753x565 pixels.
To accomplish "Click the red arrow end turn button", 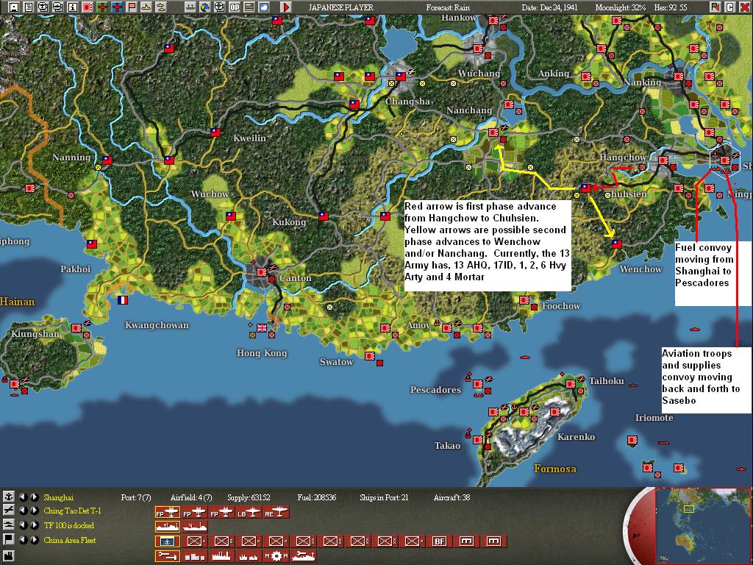I will (286, 7).
